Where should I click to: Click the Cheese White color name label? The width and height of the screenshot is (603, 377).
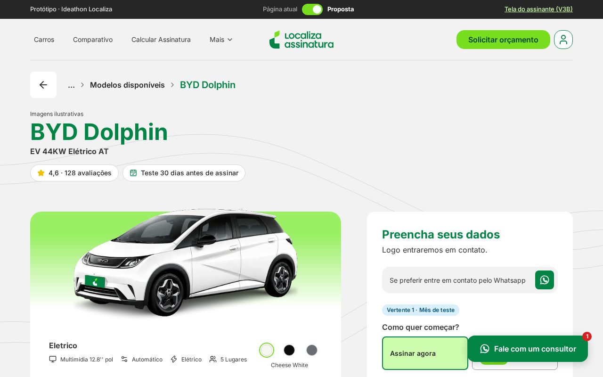pos(289,365)
